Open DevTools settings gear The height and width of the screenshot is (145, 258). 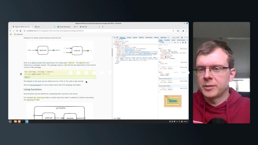pos(182,38)
